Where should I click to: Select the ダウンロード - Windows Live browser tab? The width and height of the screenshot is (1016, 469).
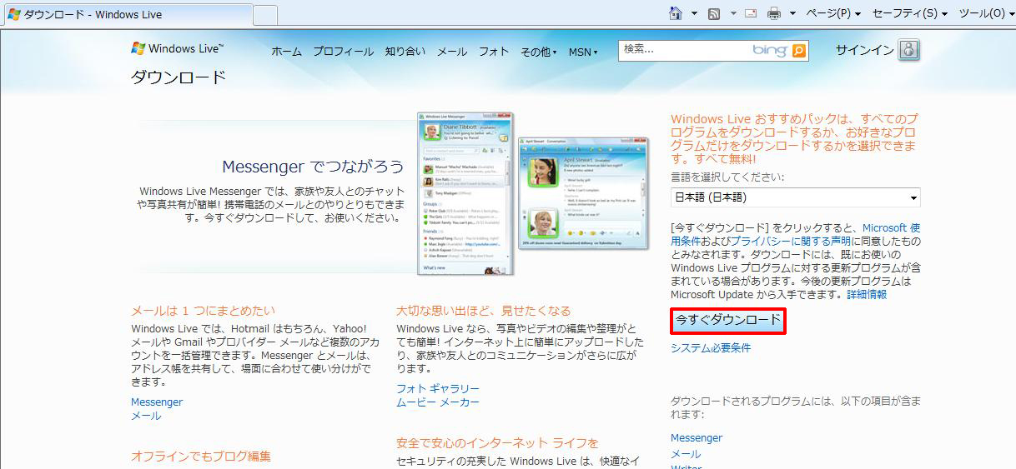pyautogui.click(x=128, y=14)
